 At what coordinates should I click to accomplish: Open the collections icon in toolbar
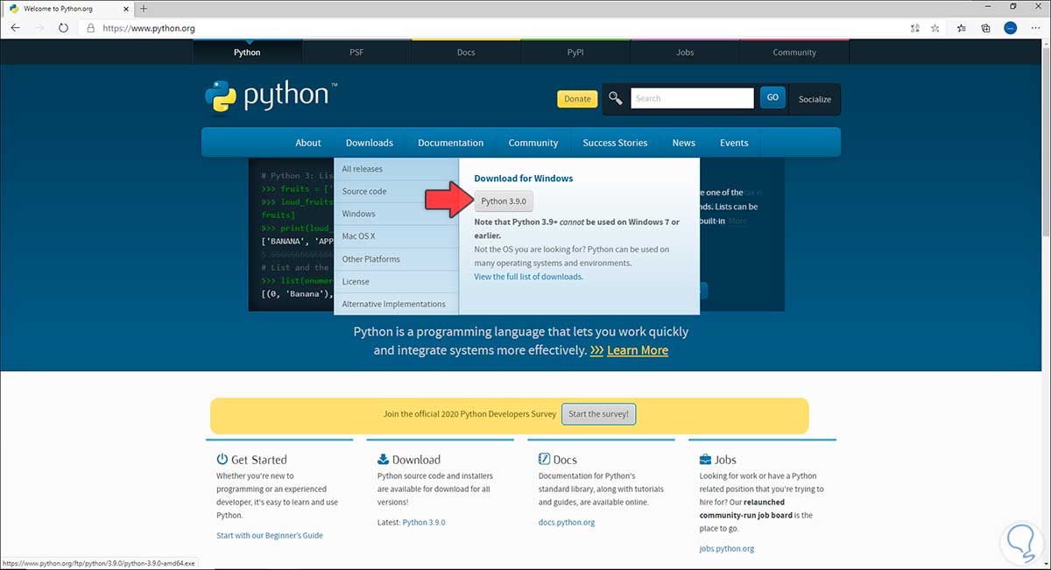click(x=986, y=28)
